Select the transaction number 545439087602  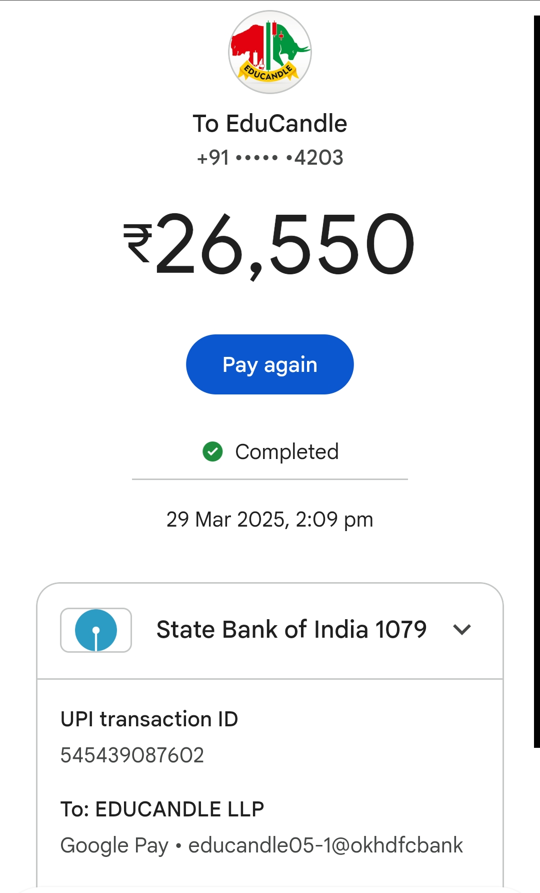click(x=132, y=755)
